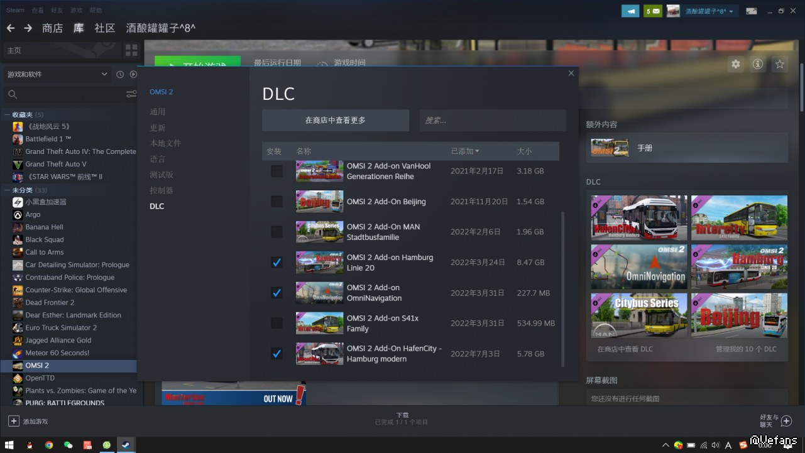Viewport: 805px width, 453px height.
Task: Uncheck HafenCity Hamburg modern checkbox
Action: pos(277,354)
